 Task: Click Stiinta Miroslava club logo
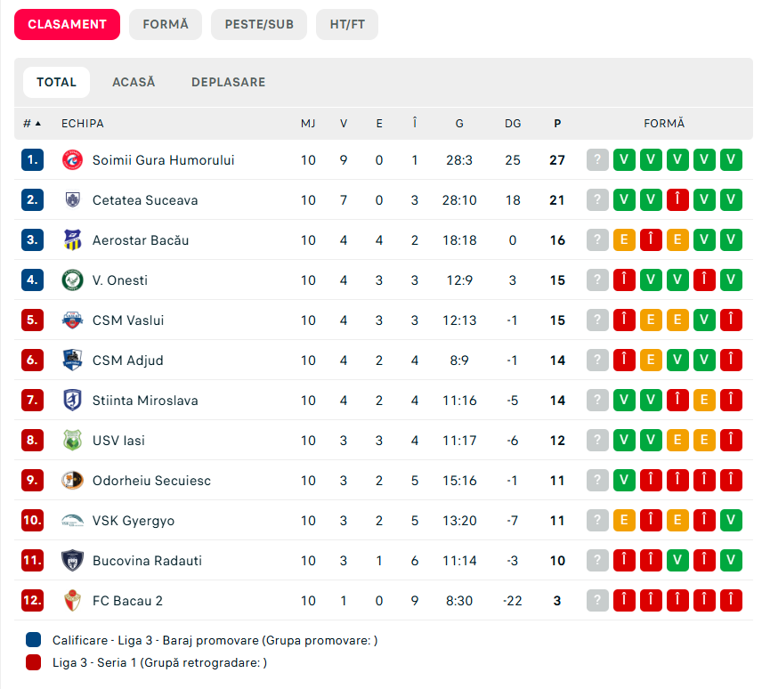click(x=72, y=401)
